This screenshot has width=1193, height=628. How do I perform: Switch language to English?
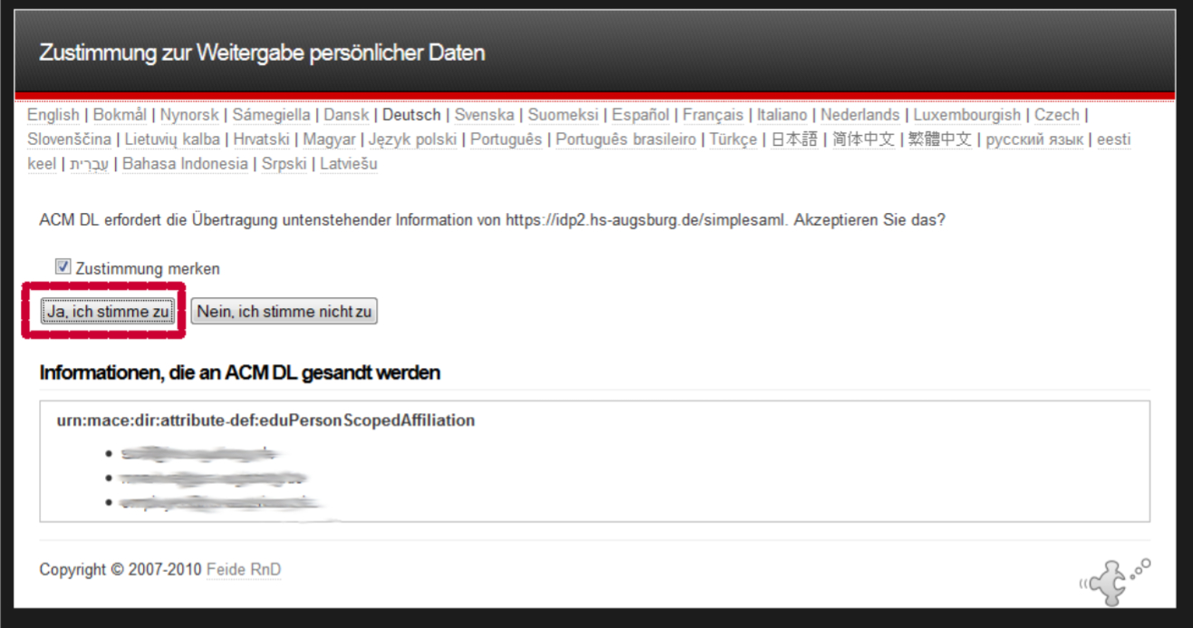pyautogui.click(x=53, y=115)
